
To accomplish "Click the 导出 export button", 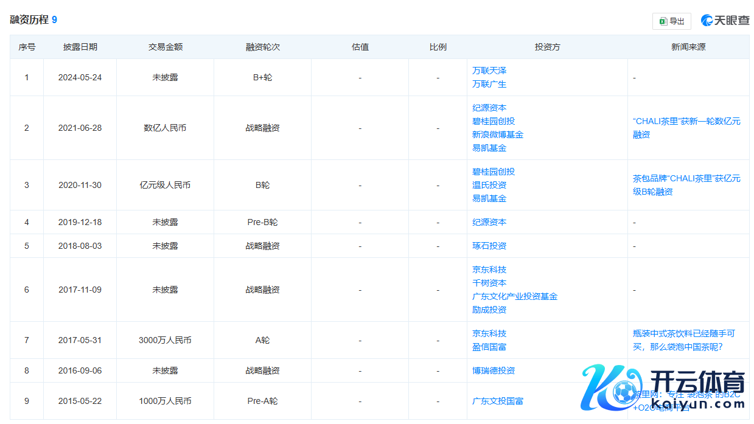I will (x=671, y=21).
